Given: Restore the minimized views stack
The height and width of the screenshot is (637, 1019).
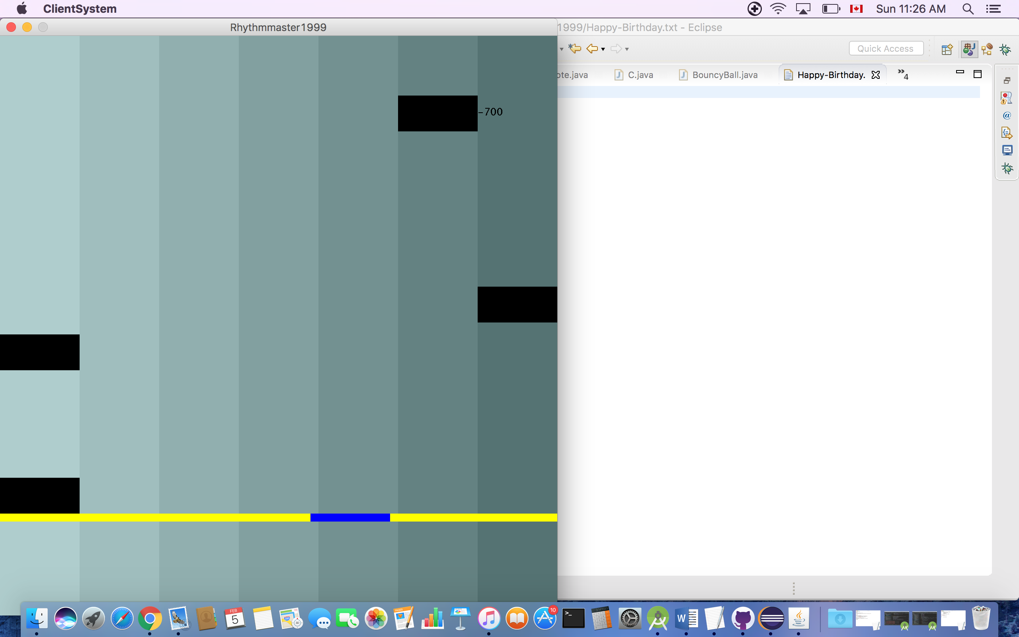Looking at the screenshot, I should click(x=1007, y=80).
